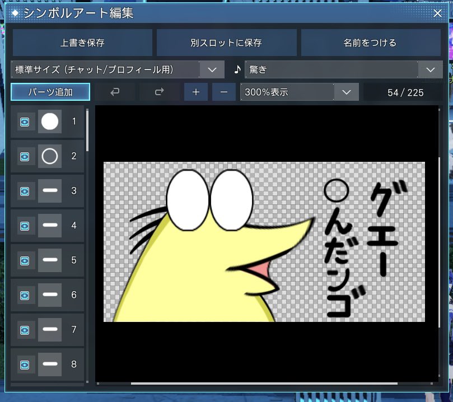
Task: Click the undo arrow icon
Action: click(x=115, y=91)
